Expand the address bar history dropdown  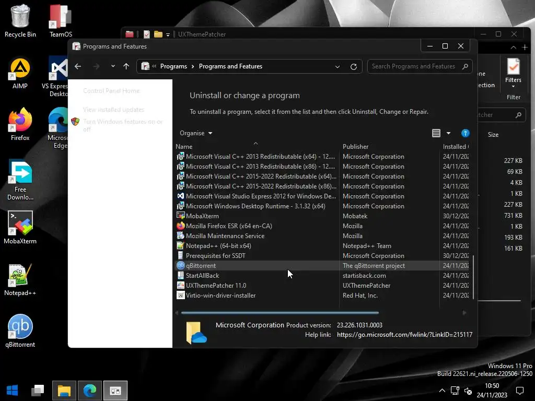(x=338, y=66)
